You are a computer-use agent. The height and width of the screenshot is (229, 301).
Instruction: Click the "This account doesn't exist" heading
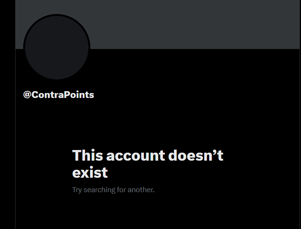click(x=148, y=164)
